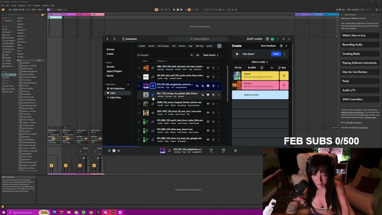Check the SD_T_120_strings row checkbox

(x=139, y=95)
